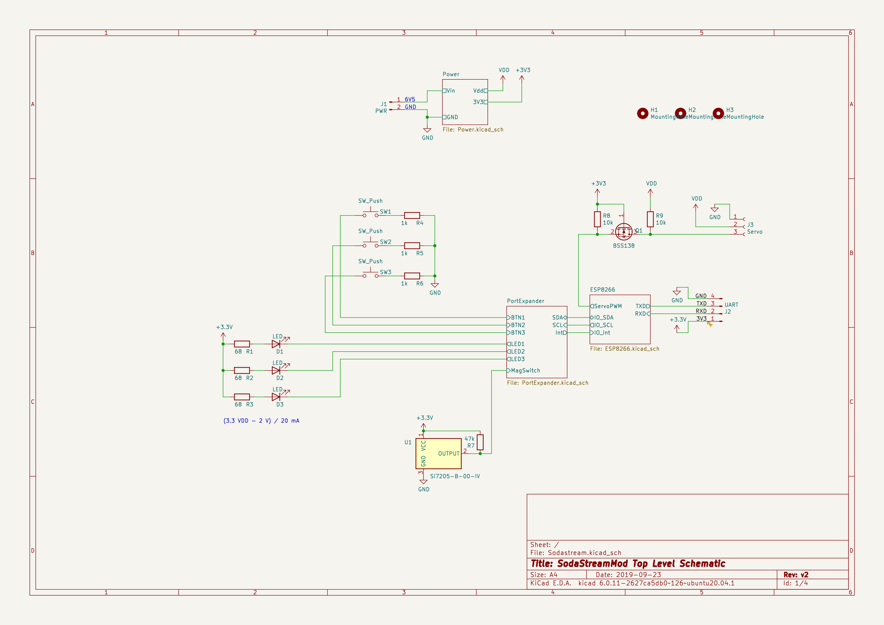Image resolution: width=884 pixels, height=625 pixels.
Task: Select the H2 mounting hole symbol
Action: [680, 113]
